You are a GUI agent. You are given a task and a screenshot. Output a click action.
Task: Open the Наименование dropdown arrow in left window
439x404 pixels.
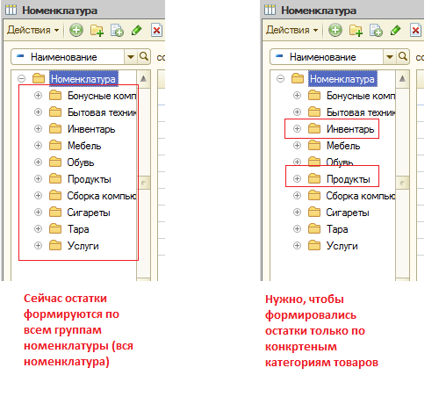pyautogui.click(x=131, y=56)
